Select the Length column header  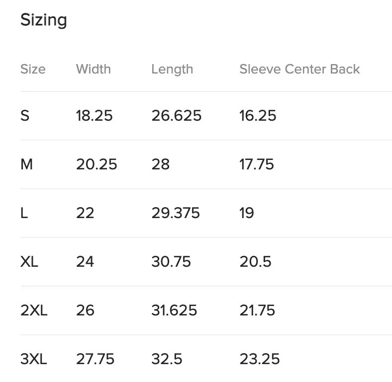pyautogui.click(x=172, y=70)
